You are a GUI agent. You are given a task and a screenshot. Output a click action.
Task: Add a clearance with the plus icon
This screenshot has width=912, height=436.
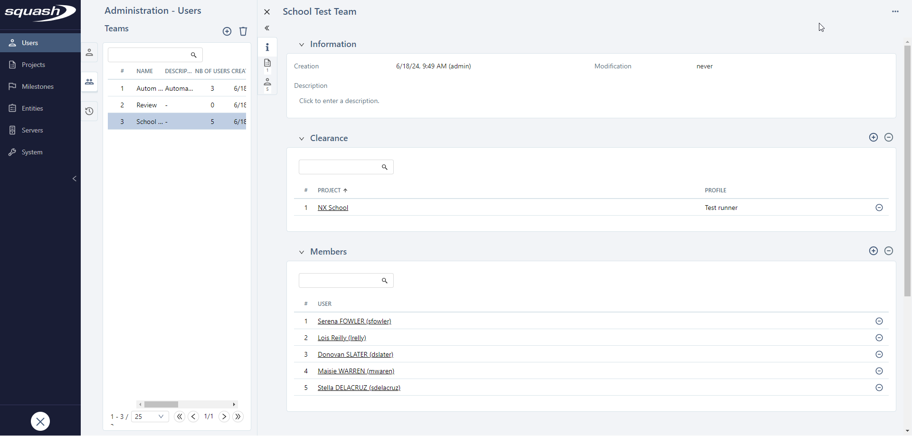pyautogui.click(x=874, y=137)
